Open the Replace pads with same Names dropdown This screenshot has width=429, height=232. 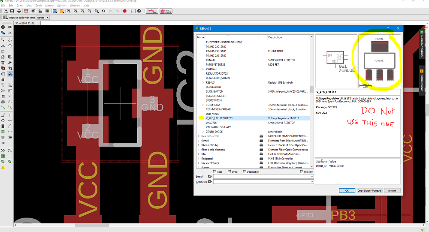point(42,18)
